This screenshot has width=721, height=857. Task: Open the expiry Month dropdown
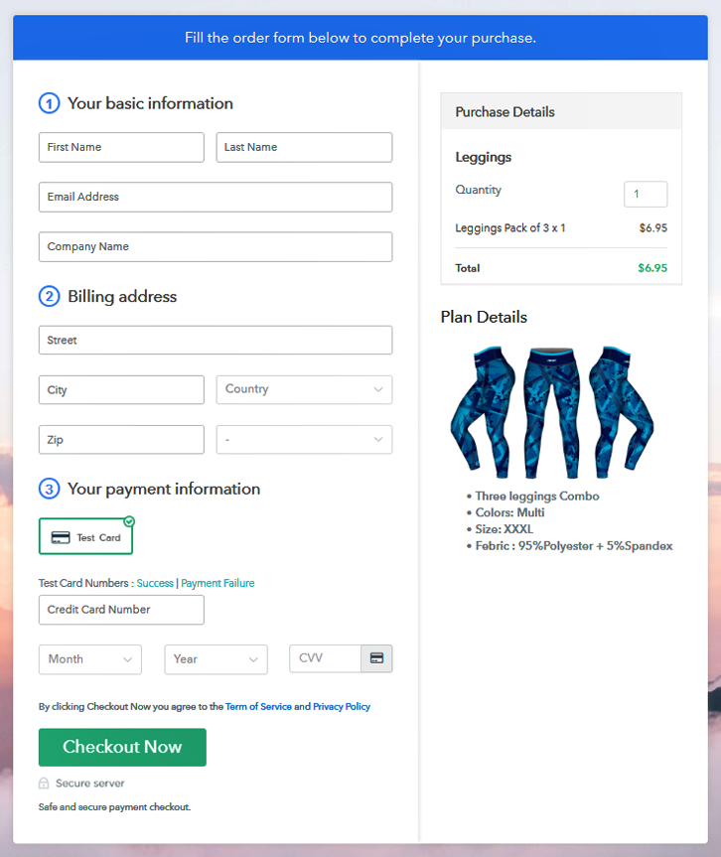[x=89, y=659]
